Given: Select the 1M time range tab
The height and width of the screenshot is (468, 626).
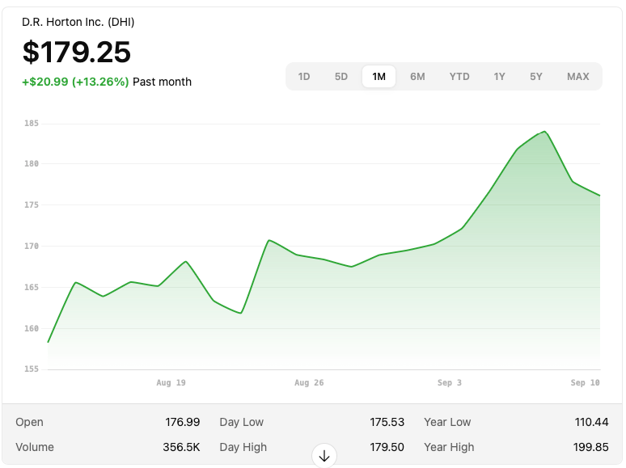Looking at the screenshot, I should pyautogui.click(x=379, y=77).
